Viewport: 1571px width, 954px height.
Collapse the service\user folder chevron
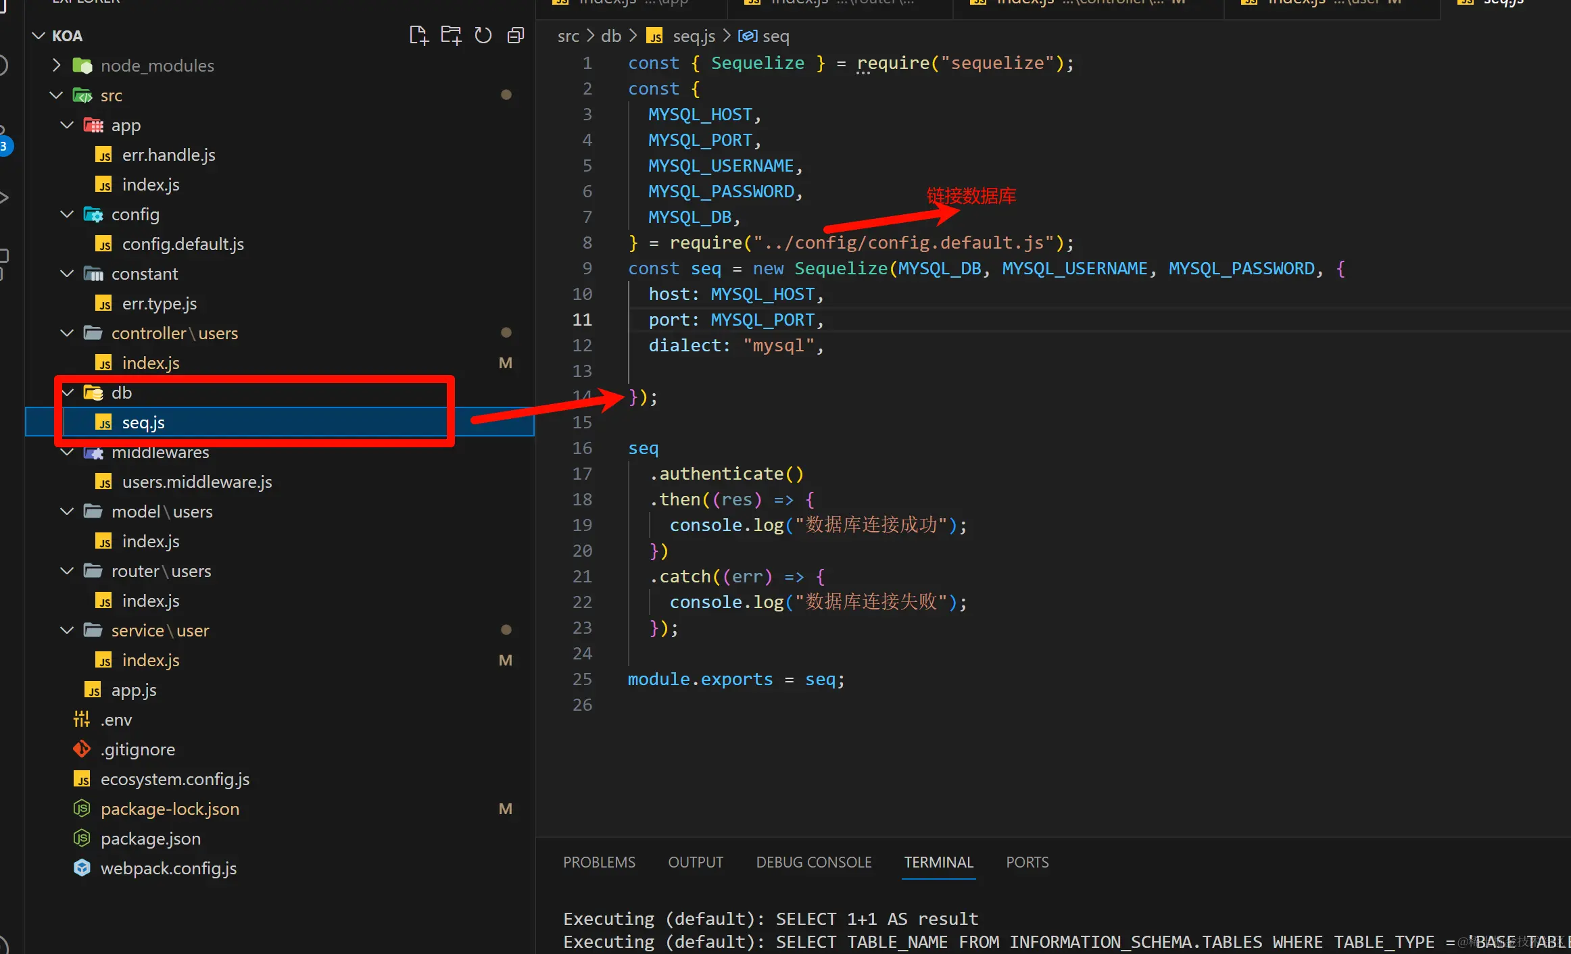[x=68, y=630]
